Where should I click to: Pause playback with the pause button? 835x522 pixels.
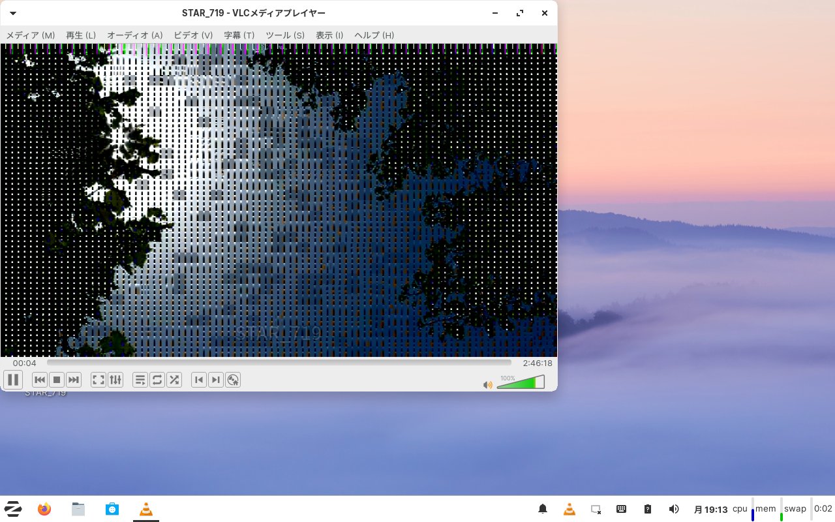click(x=13, y=380)
